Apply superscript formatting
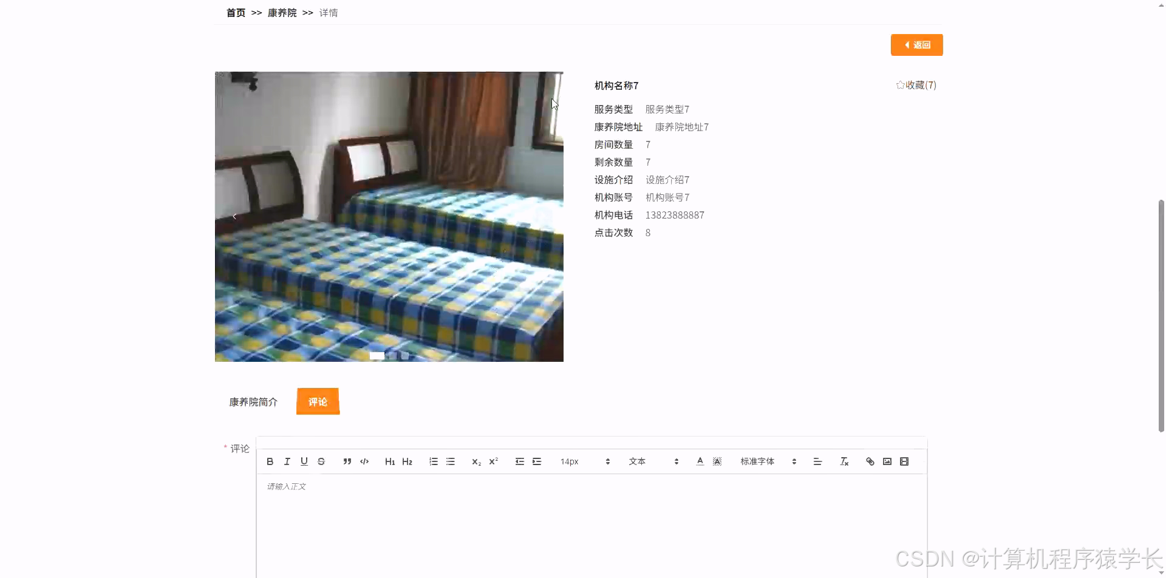The image size is (1166, 578). pos(494,461)
